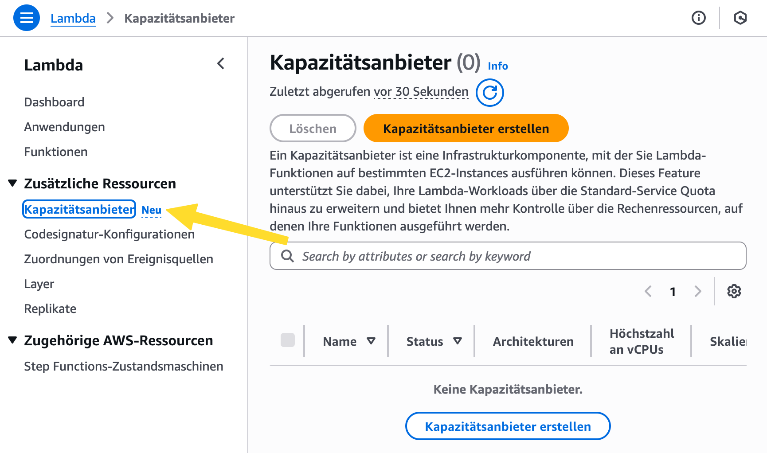Image resolution: width=767 pixels, height=453 pixels.
Task: Click the search by attributes field
Action: (508, 256)
